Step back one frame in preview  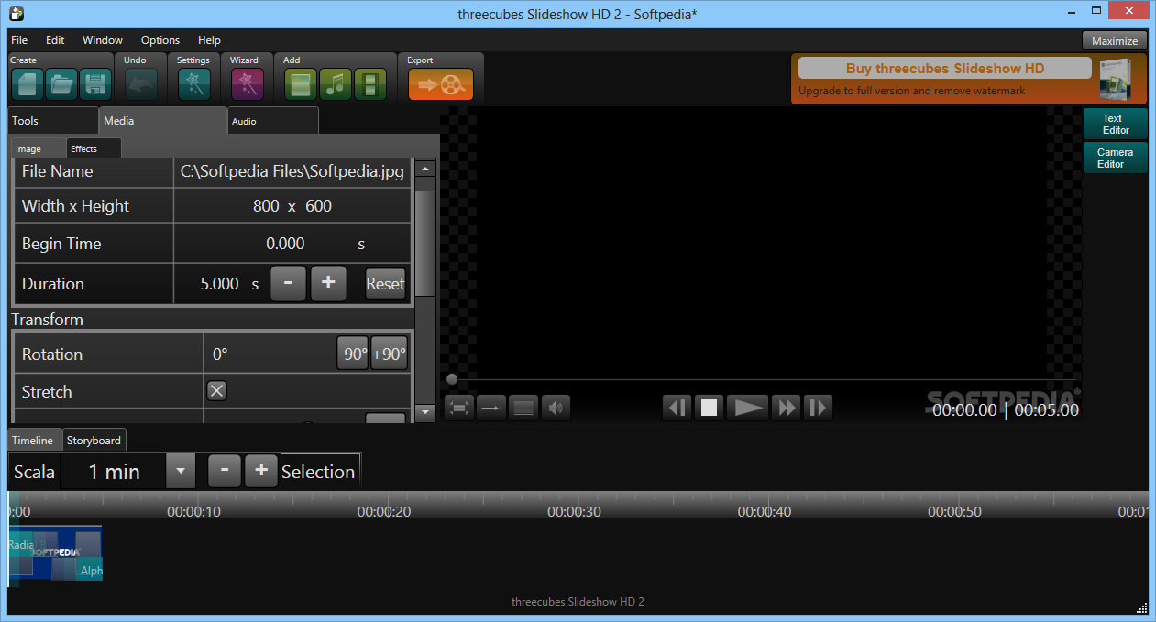coord(677,408)
